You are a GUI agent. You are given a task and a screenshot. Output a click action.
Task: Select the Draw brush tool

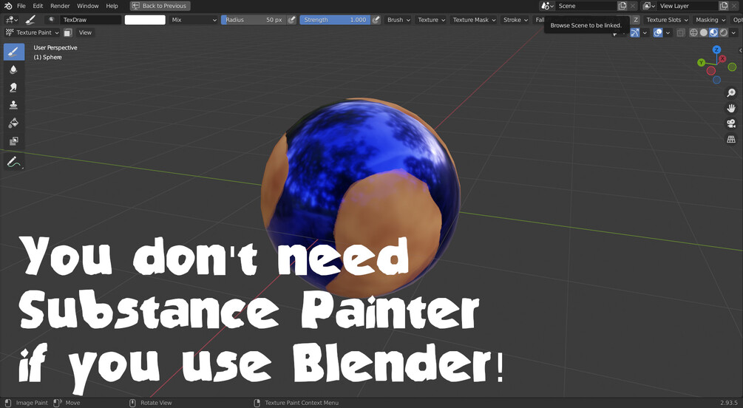[14, 52]
